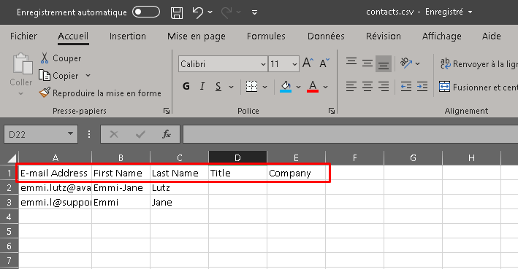Select cell containing Emmi-Jane
This screenshot has width=518, height=269.
click(x=121, y=188)
